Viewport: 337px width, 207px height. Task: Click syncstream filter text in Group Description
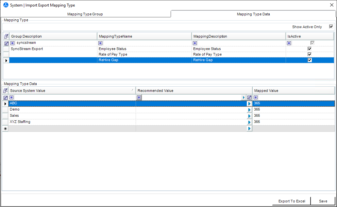click(x=26, y=43)
